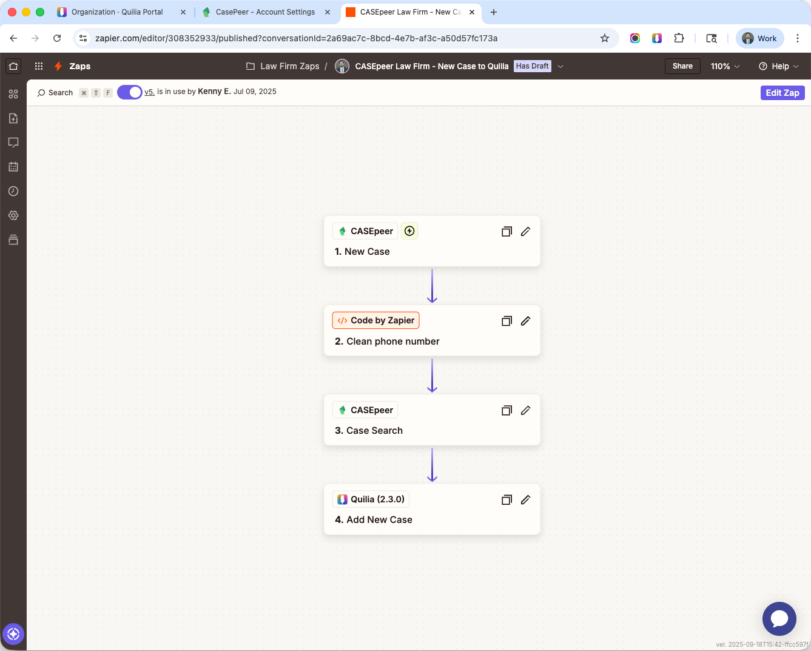This screenshot has width=811, height=651.
Task: Select the 3. Case Search step card
Action: coord(432,420)
